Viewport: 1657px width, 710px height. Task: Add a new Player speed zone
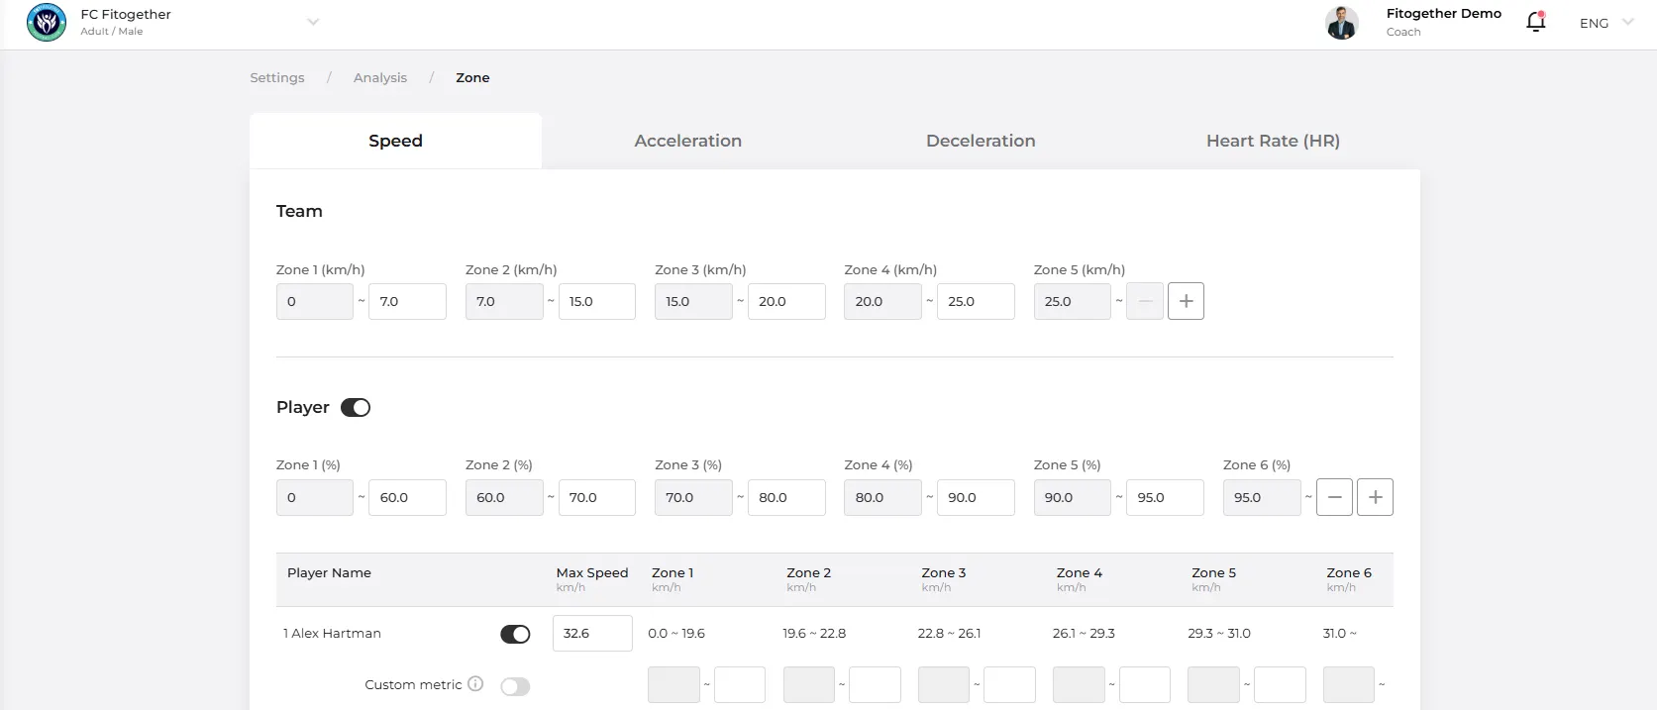pos(1375,497)
